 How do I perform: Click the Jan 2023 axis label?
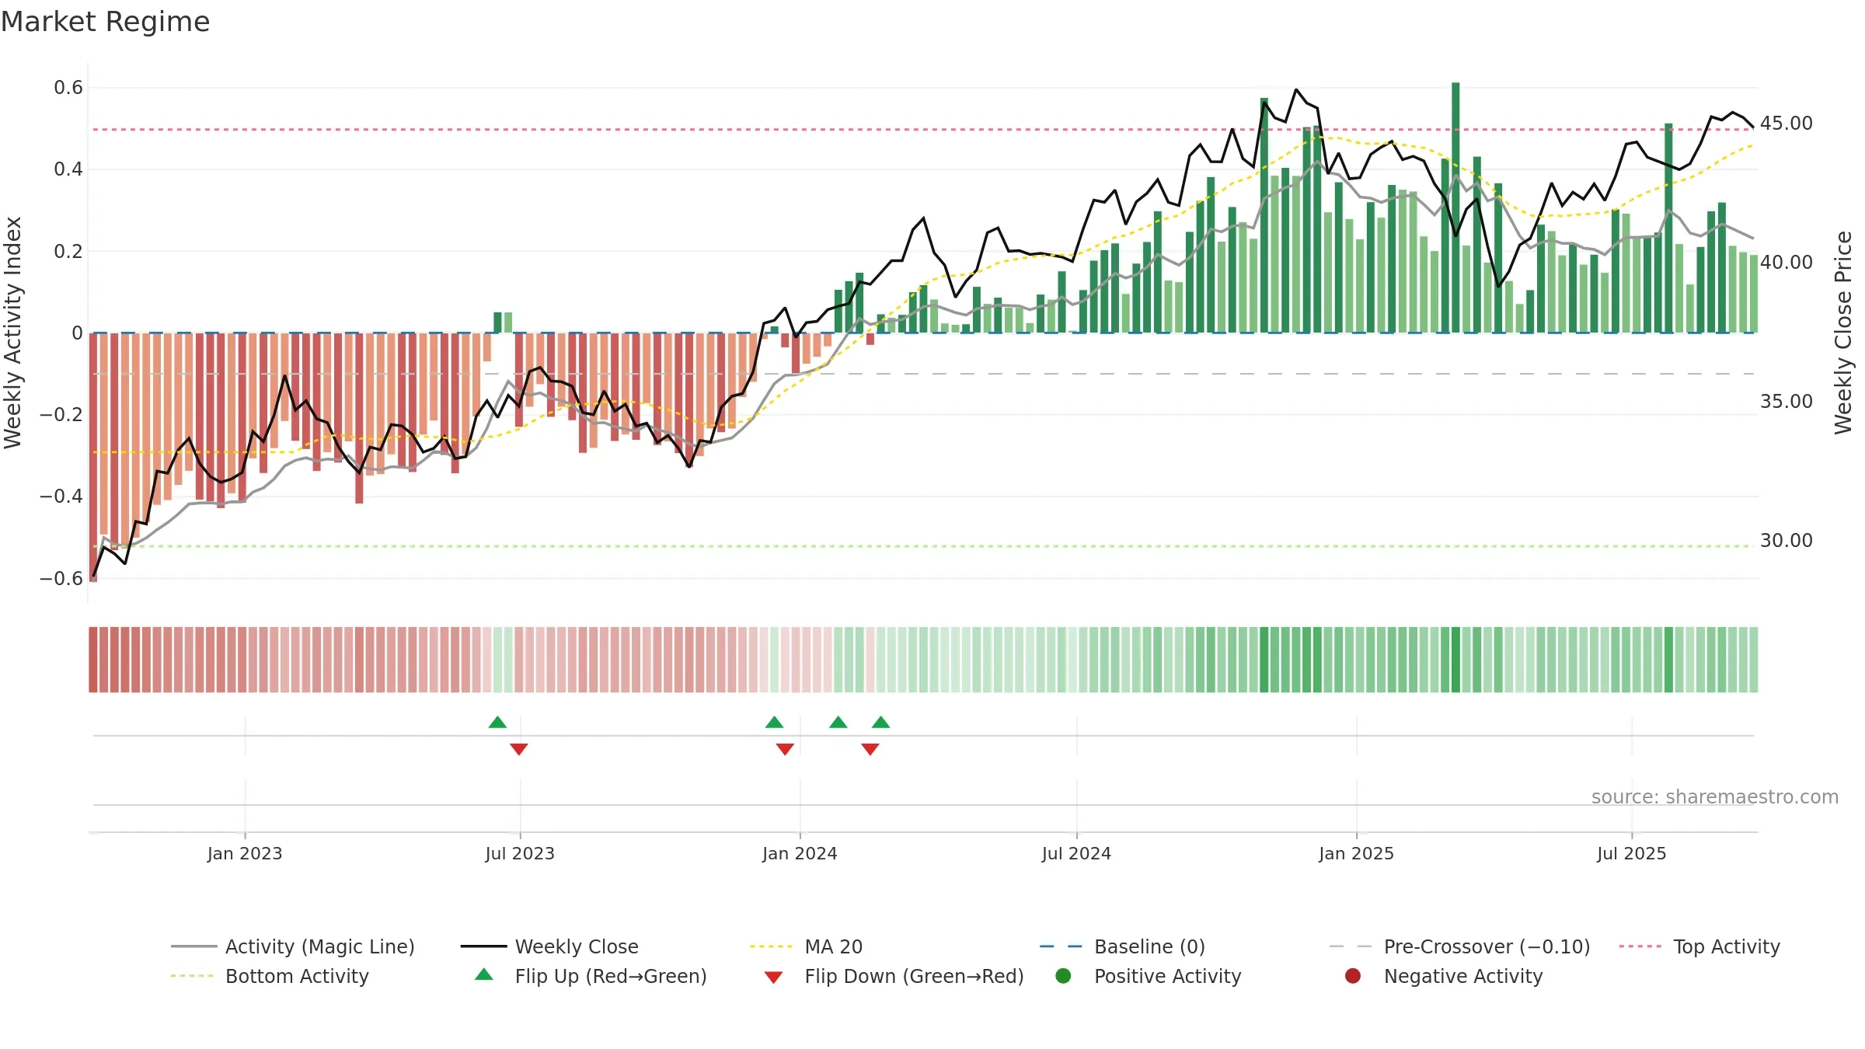click(245, 853)
